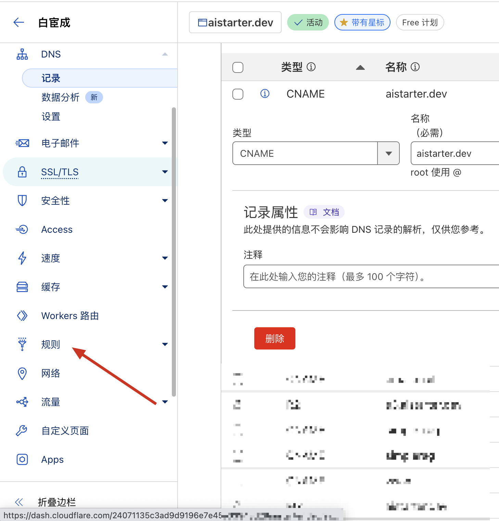
Task: Select the 电子邮件 envelope icon
Action: tap(22, 143)
